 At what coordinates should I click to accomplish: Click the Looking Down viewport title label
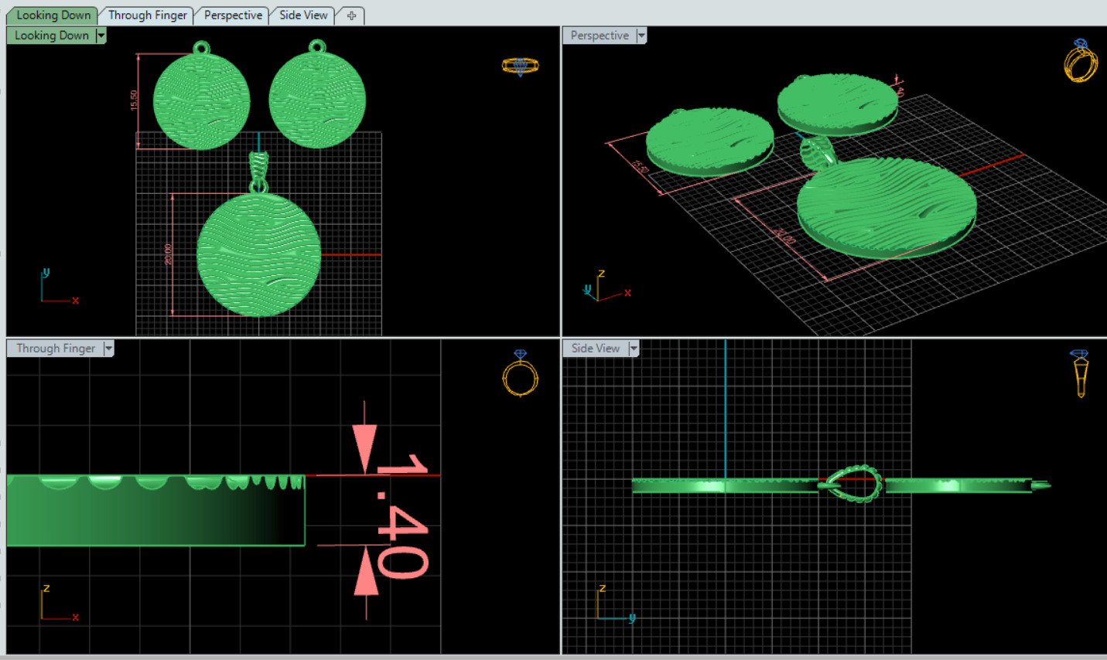pos(51,36)
